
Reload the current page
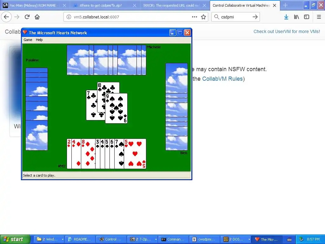point(27,17)
